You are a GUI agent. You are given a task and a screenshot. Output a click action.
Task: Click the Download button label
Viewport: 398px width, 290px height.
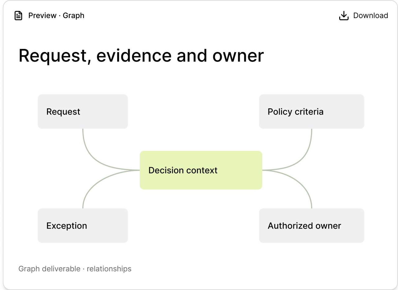[371, 16]
